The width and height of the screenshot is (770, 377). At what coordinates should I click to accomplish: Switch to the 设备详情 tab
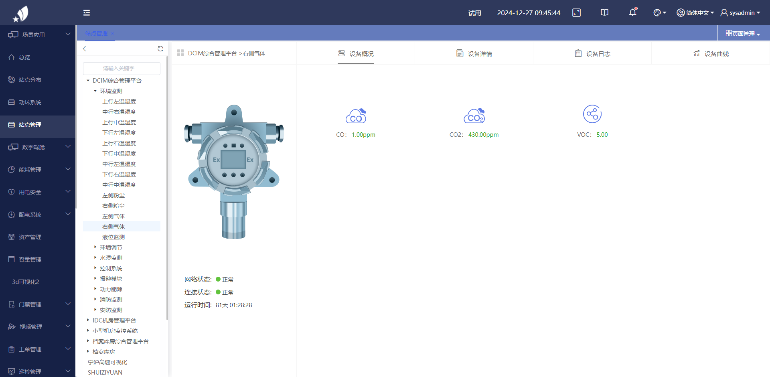[x=474, y=54]
